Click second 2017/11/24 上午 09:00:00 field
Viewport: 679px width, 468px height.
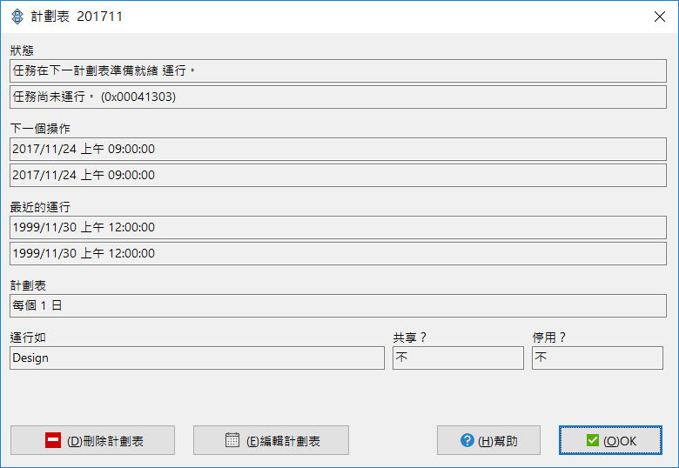coord(338,175)
